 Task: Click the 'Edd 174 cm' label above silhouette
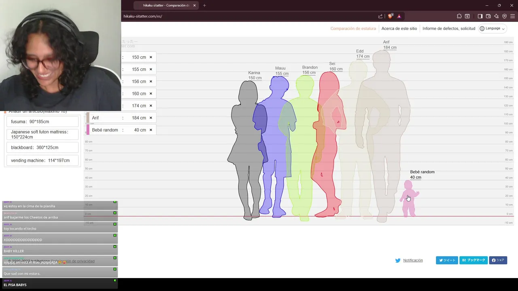point(363,54)
